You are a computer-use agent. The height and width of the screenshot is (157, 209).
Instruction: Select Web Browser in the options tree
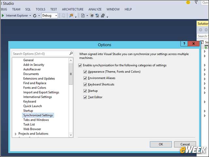(32, 129)
